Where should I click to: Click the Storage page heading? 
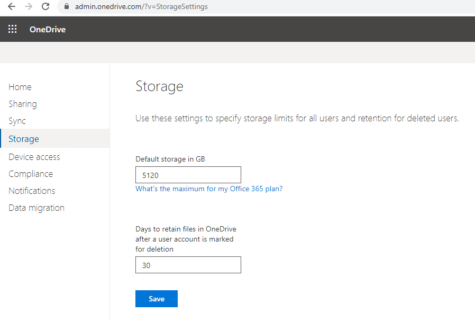tap(159, 86)
